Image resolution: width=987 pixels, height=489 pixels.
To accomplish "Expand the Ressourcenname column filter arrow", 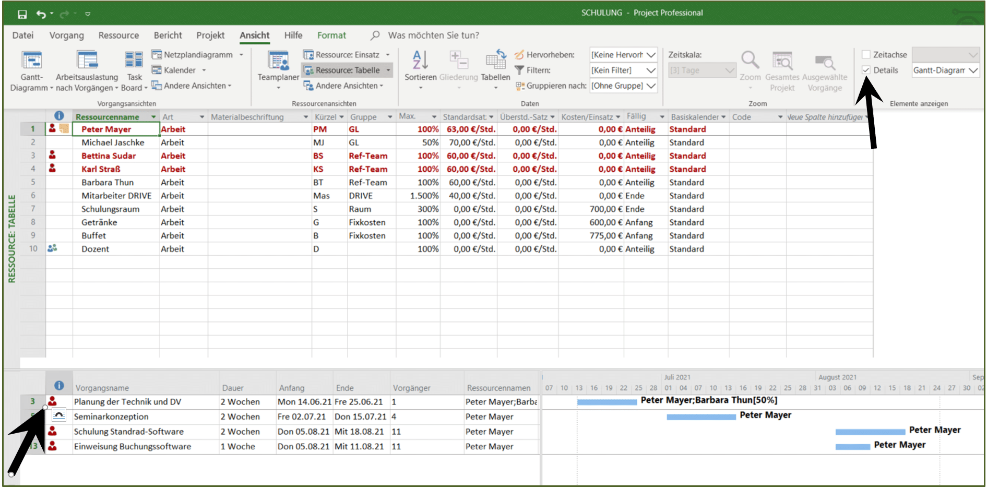I will click(x=153, y=117).
